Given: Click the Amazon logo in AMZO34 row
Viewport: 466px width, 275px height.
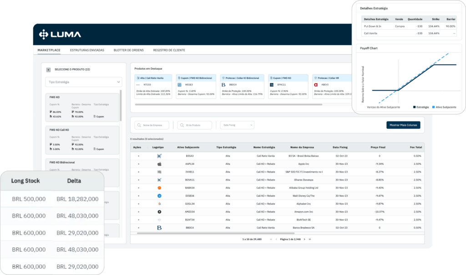Looking at the screenshot, I should (x=159, y=212).
